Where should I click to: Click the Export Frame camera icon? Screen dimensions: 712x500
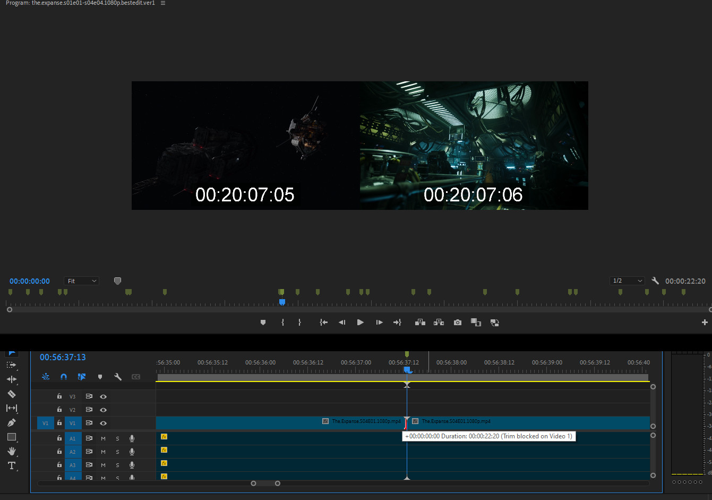tap(457, 323)
